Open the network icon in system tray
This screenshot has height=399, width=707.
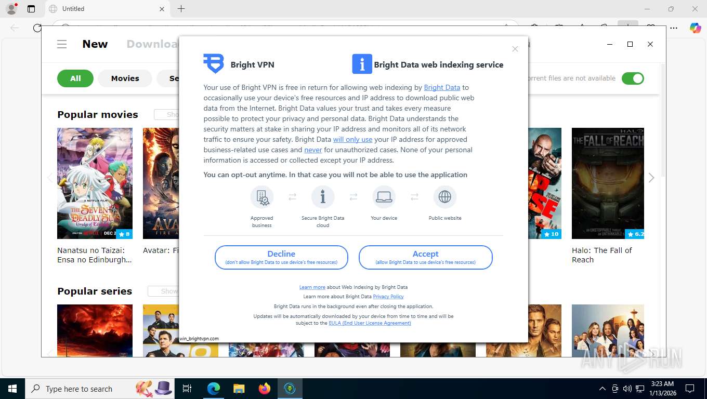pyautogui.click(x=640, y=389)
